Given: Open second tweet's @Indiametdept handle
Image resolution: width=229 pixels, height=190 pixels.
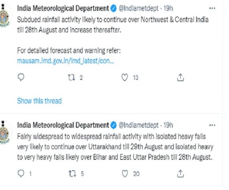Looking at the screenshot, I should click(x=138, y=125).
